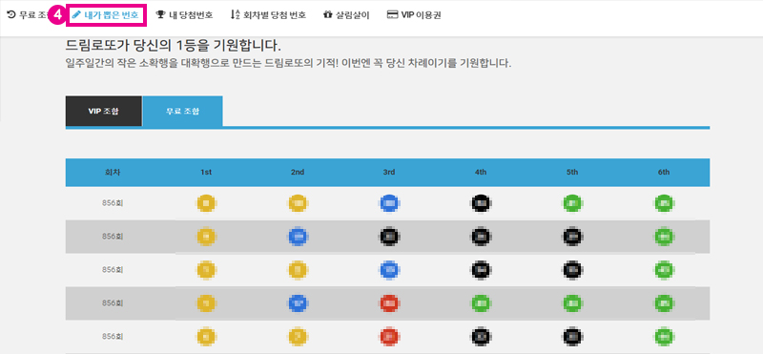
Task: Click the 회차 column header
Action: pyautogui.click(x=112, y=172)
